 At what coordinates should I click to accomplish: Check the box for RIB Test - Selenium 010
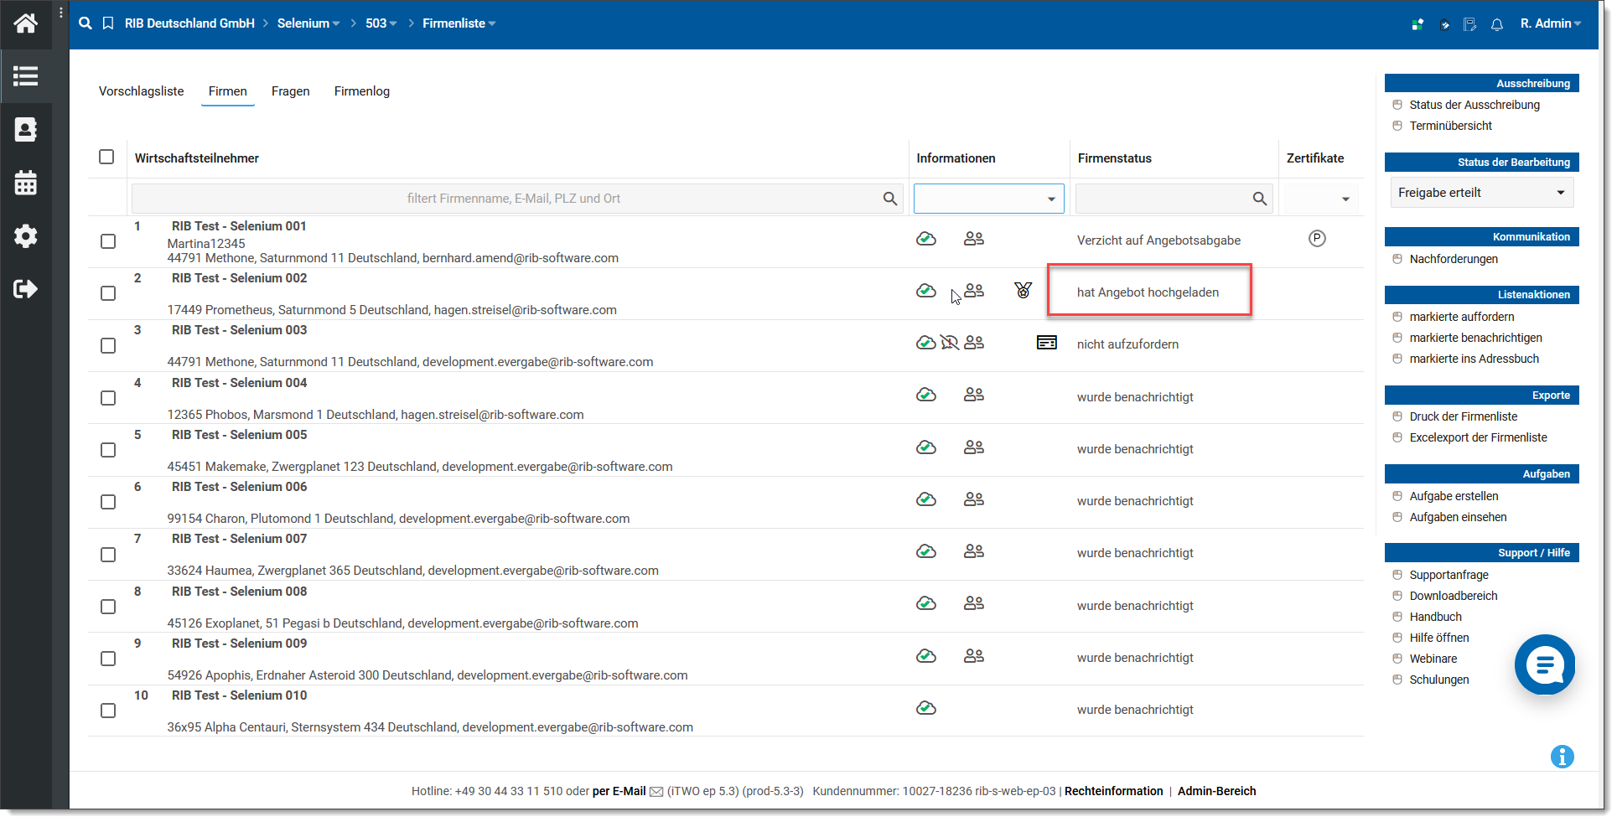coord(108,711)
